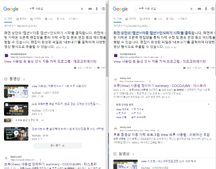Click Vrew 유료 related search
Screen dimensions: 216x169
121,117
